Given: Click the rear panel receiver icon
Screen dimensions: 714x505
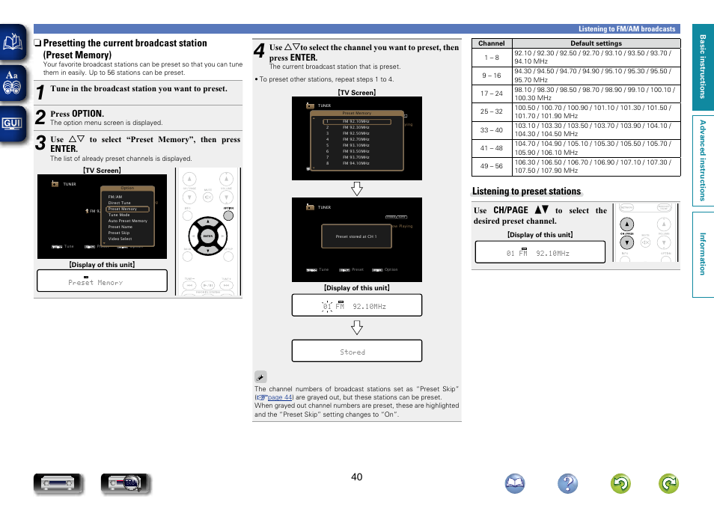Looking at the screenshot, I should coord(125,483).
